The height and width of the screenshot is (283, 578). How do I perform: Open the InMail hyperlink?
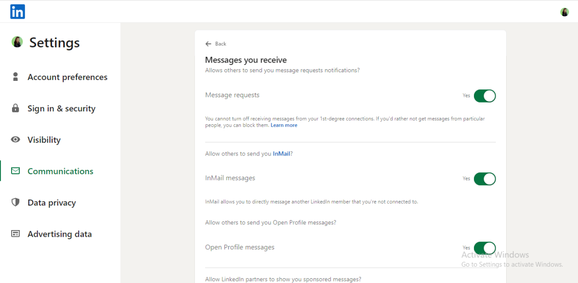click(281, 154)
